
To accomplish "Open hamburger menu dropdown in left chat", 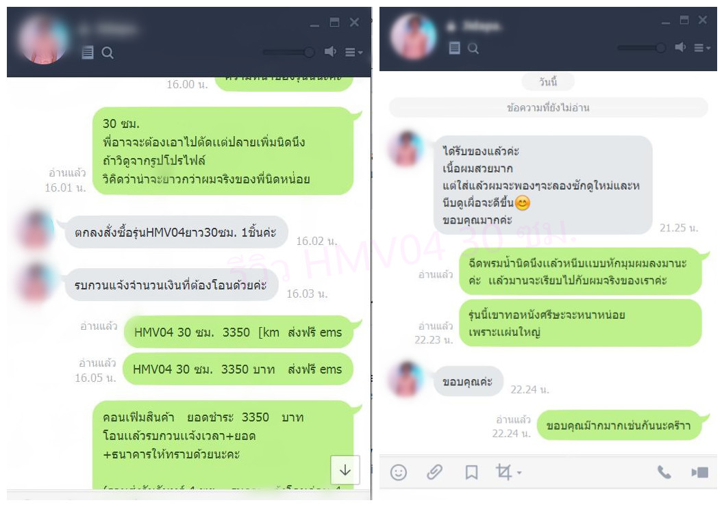I will (353, 52).
